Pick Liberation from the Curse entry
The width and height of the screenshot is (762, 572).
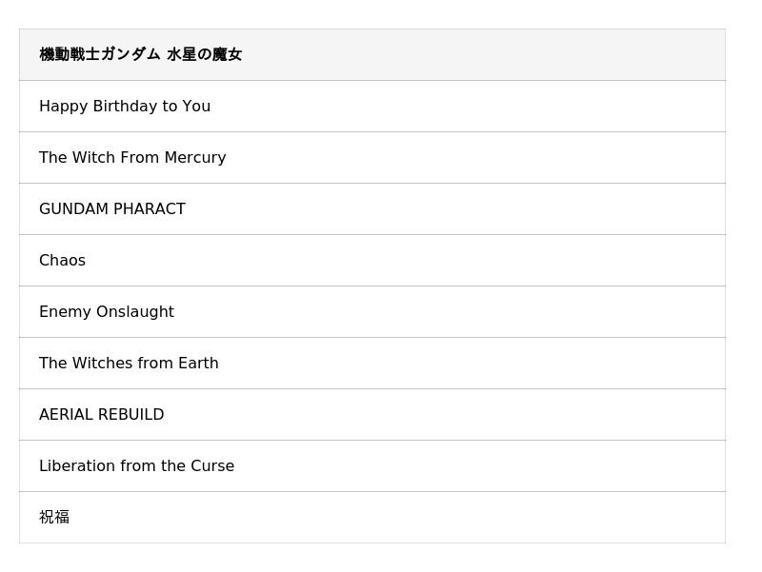point(136,466)
